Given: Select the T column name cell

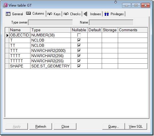Looking at the screenshot, I should [20, 40].
